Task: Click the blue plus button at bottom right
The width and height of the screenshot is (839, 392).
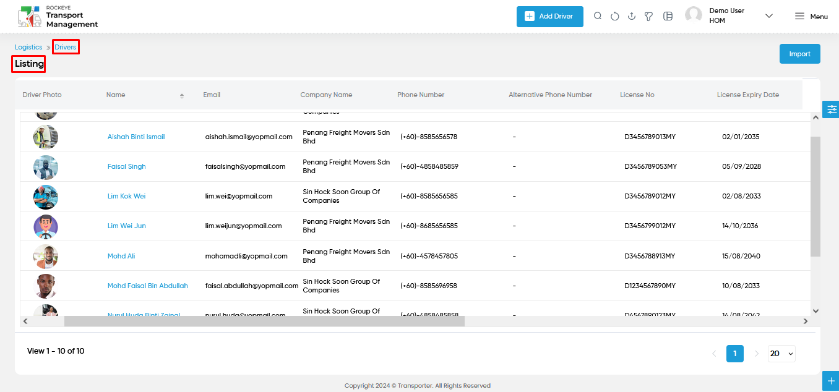Action: (x=831, y=381)
